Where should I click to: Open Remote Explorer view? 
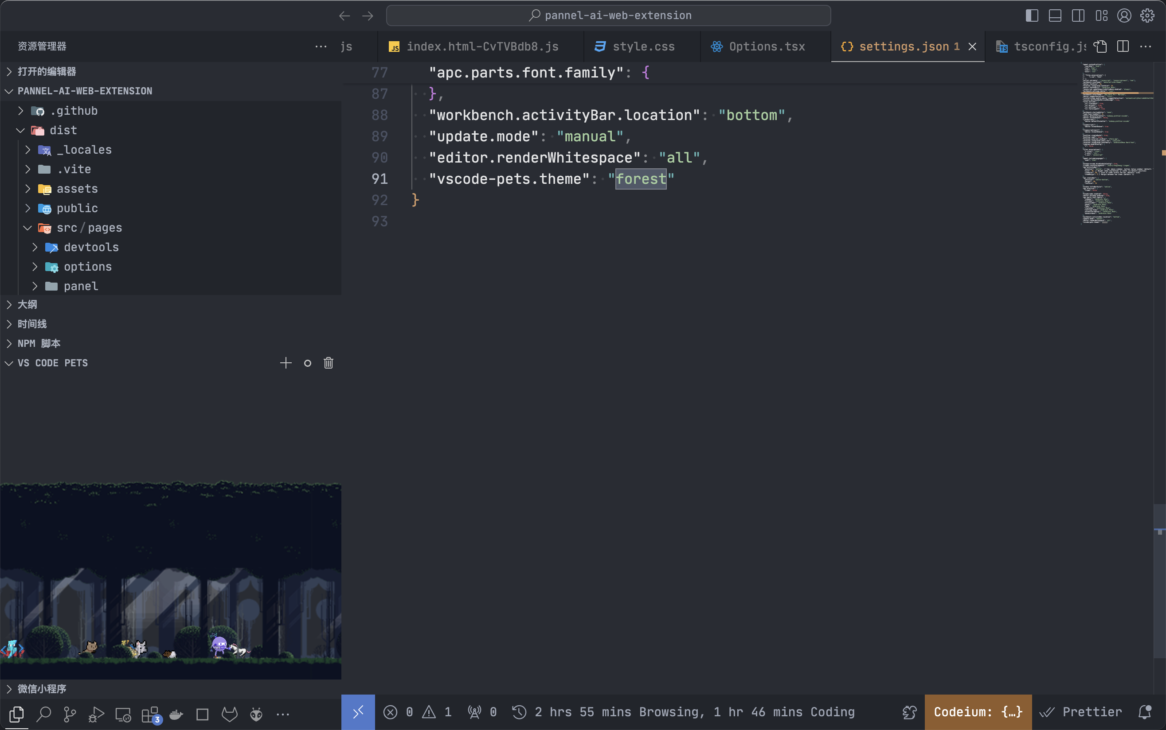click(x=123, y=714)
